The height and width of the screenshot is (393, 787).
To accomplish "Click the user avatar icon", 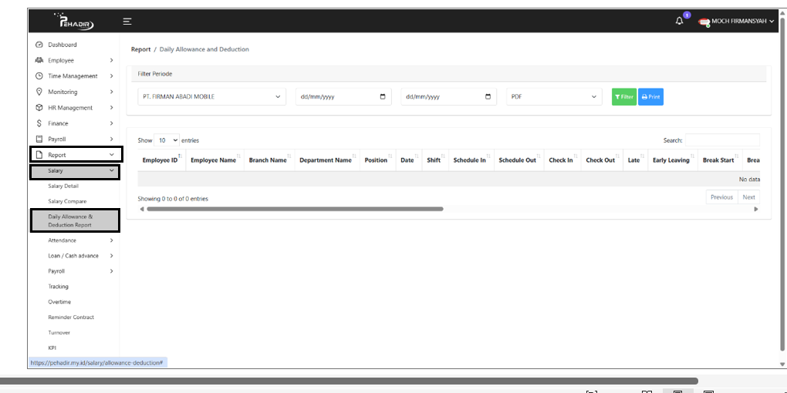I will (x=704, y=22).
